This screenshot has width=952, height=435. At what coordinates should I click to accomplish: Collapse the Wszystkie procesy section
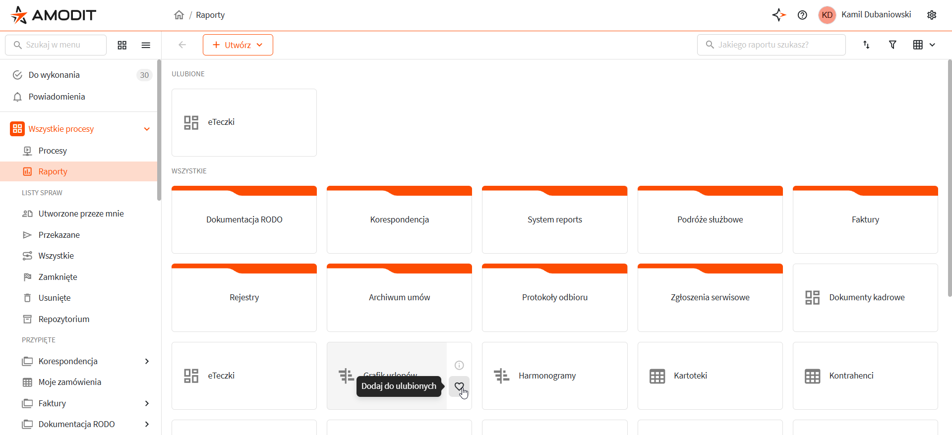click(x=147, y=129)
